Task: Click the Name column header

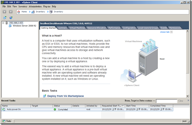Action: (16, 106)
